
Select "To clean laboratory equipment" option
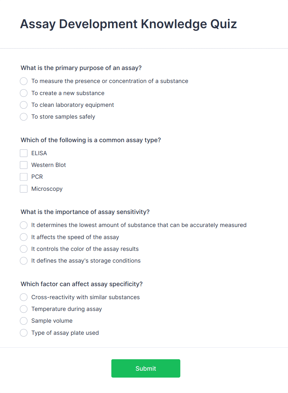(x=24, y=105)
